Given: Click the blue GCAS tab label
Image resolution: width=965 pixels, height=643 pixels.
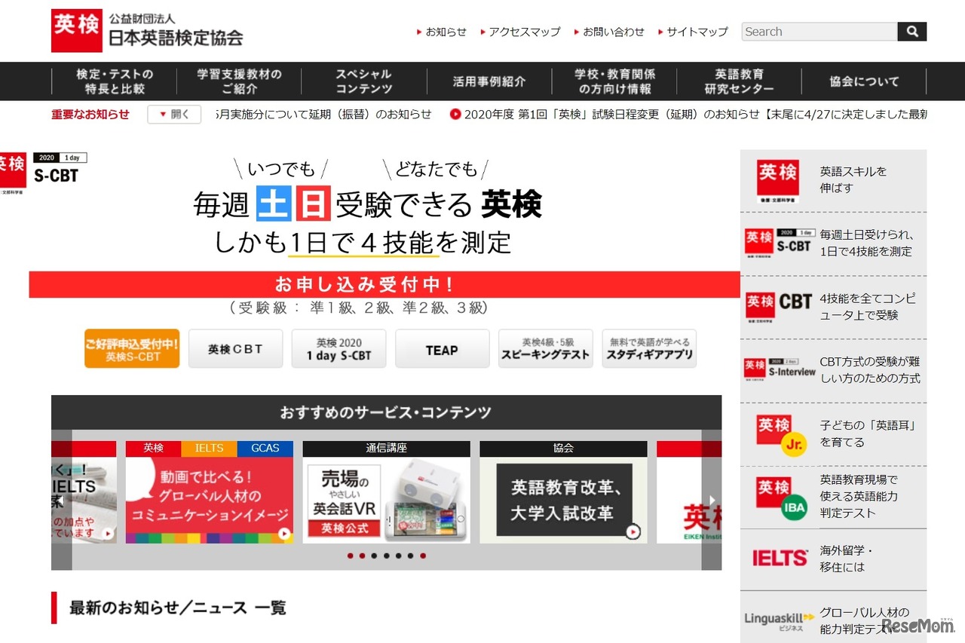Looking at the screenshot, I should click(265, 449).
